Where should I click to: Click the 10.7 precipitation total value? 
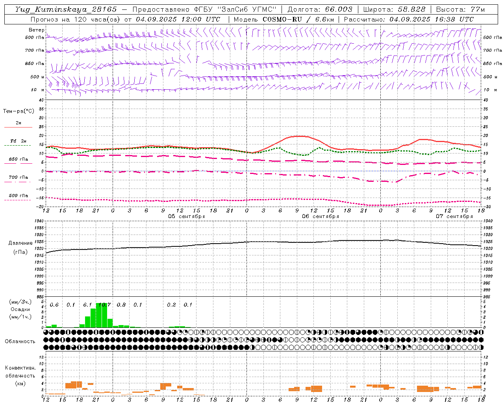pyautogui.click(x=104, y=305)
